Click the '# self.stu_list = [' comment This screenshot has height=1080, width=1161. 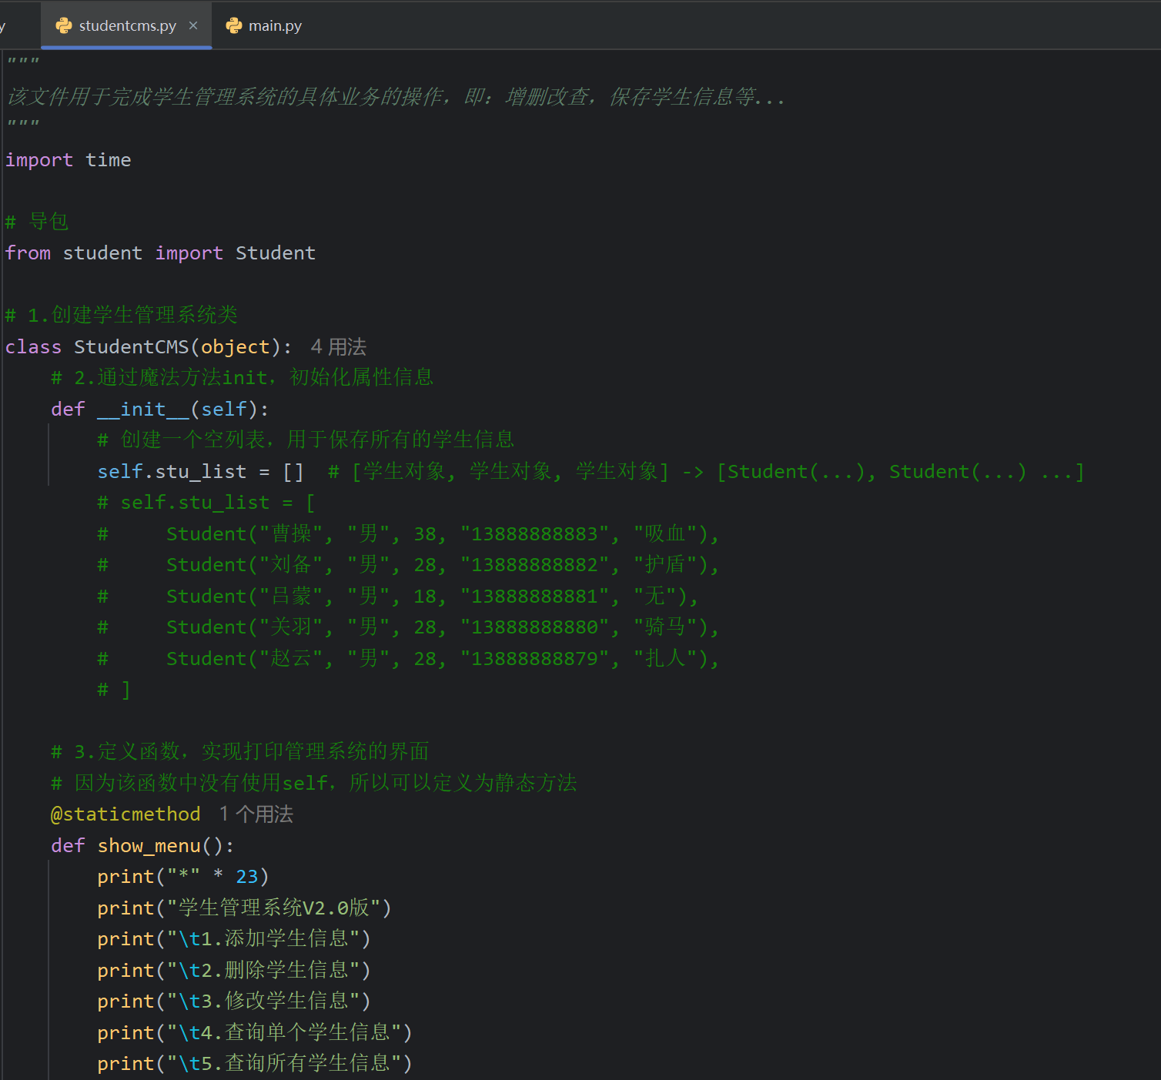206,503
